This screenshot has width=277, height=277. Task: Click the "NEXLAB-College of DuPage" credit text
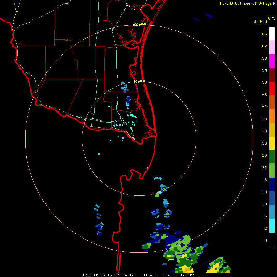pos(246,3)
